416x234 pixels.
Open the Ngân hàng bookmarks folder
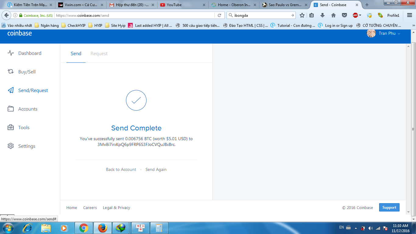tap(47, 26)
